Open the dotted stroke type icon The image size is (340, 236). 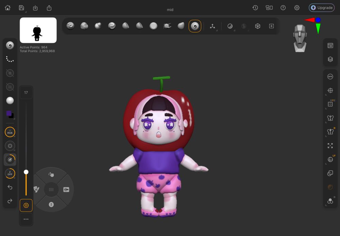10,59
